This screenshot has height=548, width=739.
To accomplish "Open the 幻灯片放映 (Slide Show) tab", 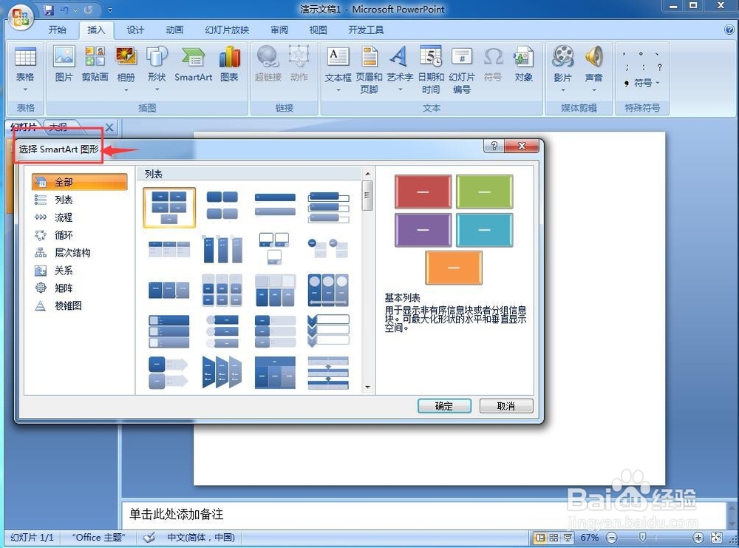I will (x=227, y=30).
